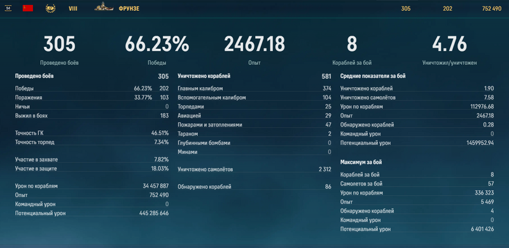Select the Авиацией row
509x248 pixels.
click(x=254, y=116)
